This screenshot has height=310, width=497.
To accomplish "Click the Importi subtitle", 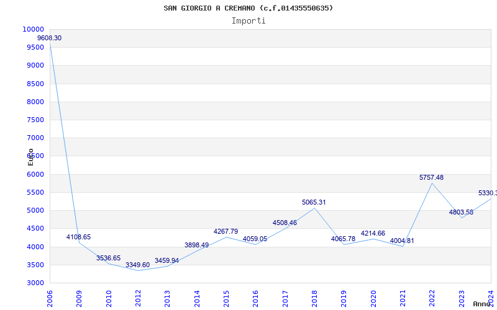I will pyautogui.click(x=248, y=21).
